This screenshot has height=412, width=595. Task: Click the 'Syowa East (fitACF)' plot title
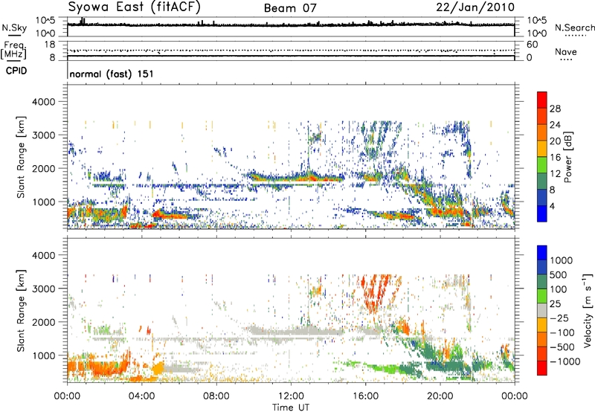pos(134,7)
